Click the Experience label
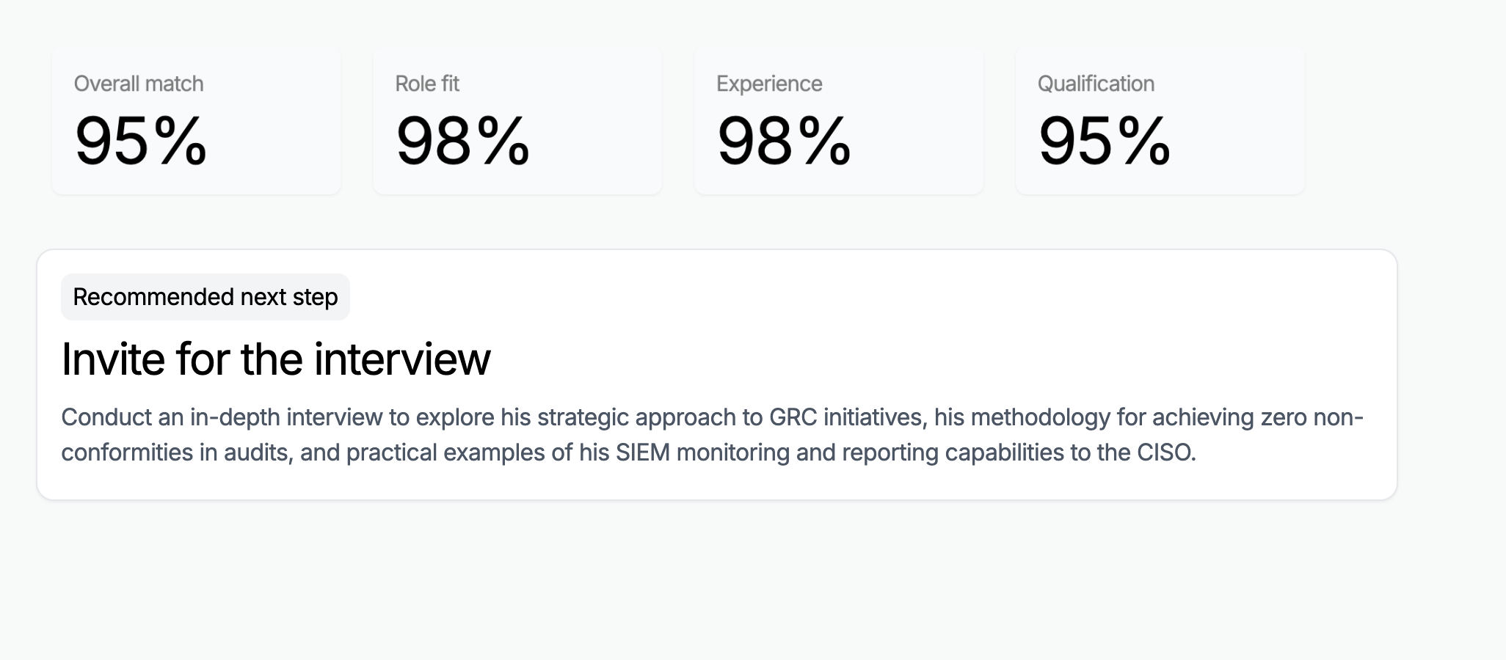Screen dimensions: 1506x660 click(x=769, y=84)
